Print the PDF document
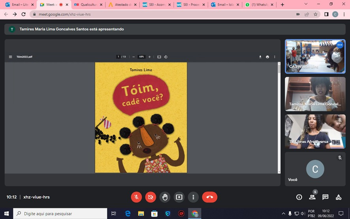The width and height of the screenshot is (350, 219). click(267, 57)
